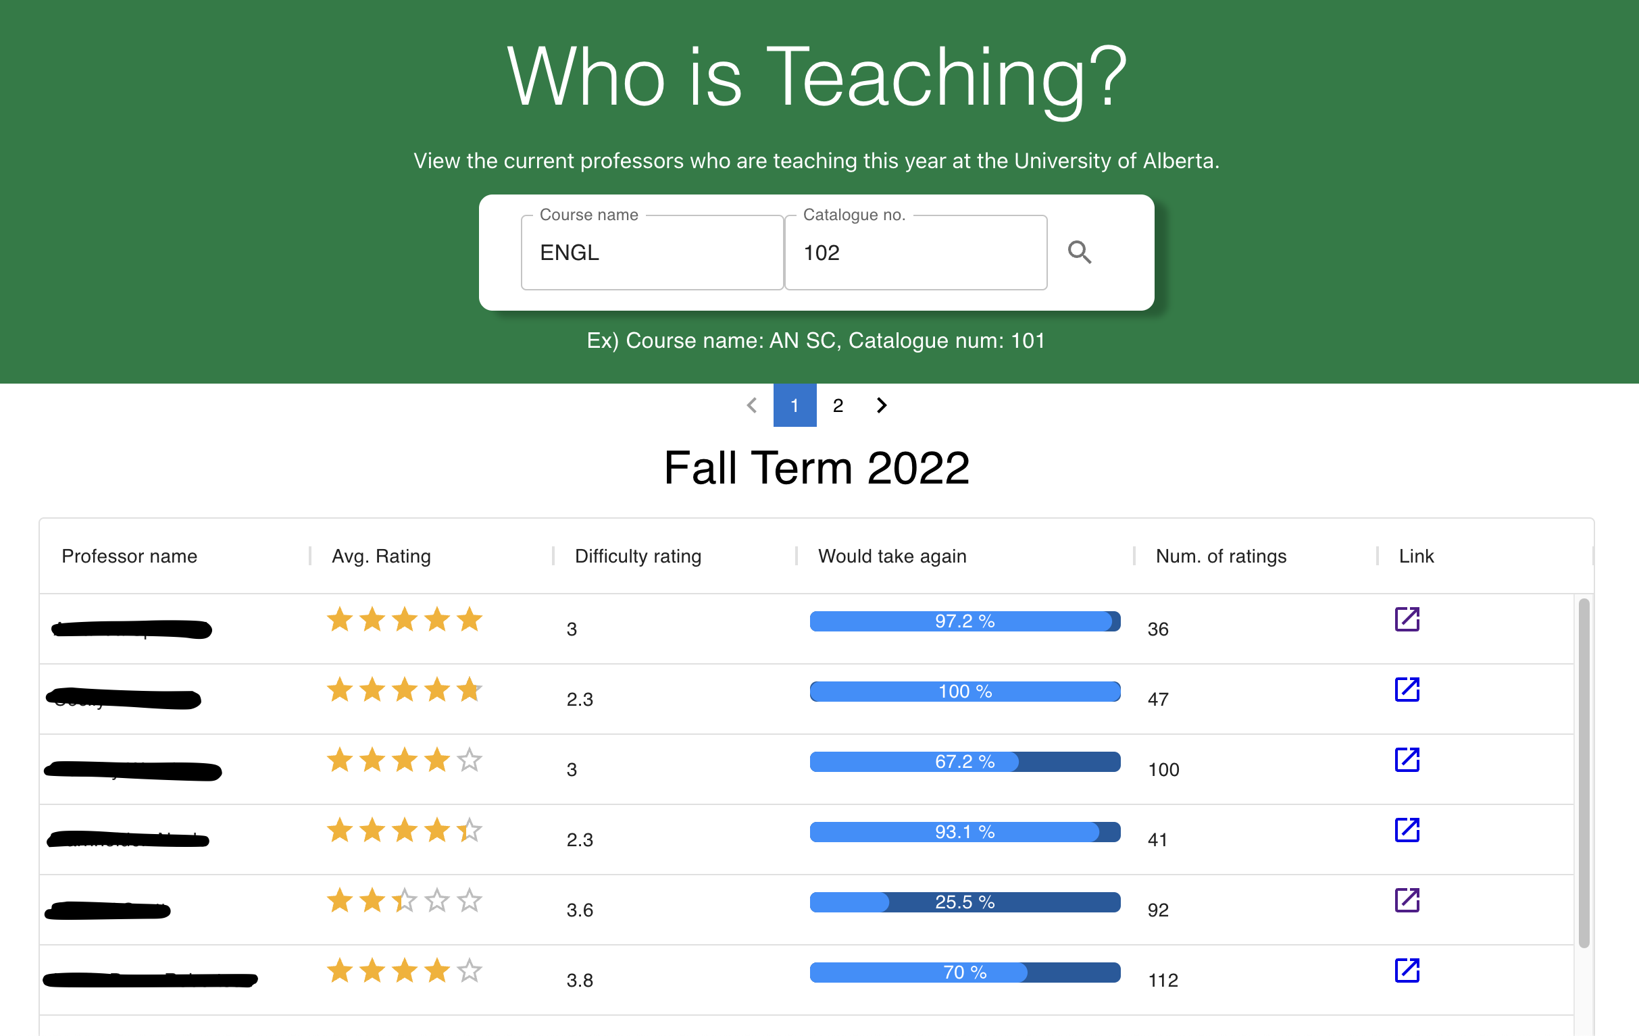Open external link for 67.2% professor row

coord(1406,760)
